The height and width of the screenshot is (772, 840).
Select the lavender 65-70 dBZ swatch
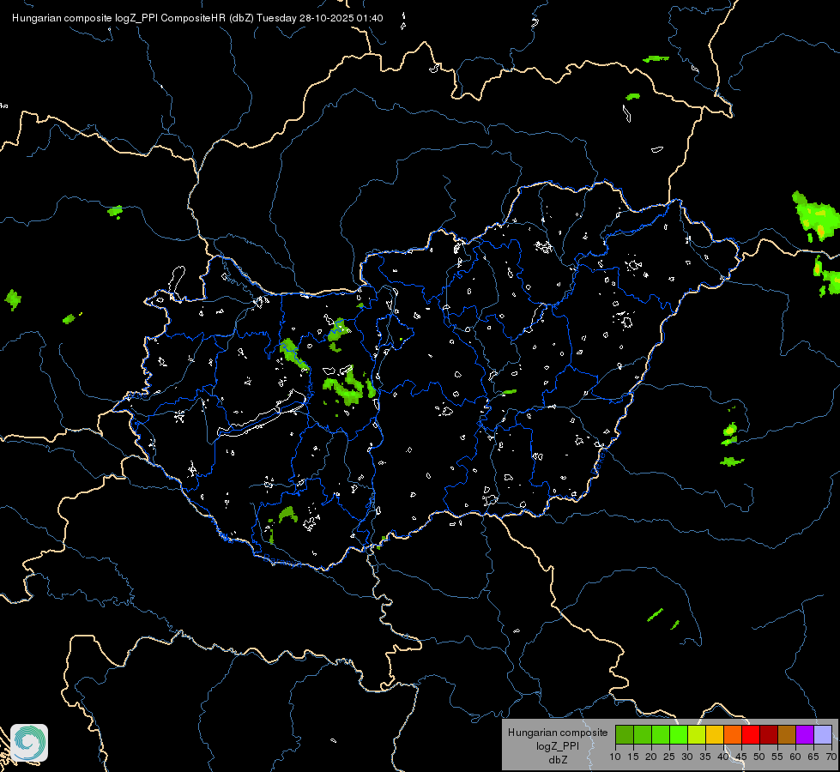click(823, 734)
